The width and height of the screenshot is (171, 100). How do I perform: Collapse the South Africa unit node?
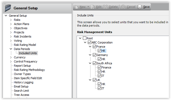pyautogui.click(x=90, y=63)
